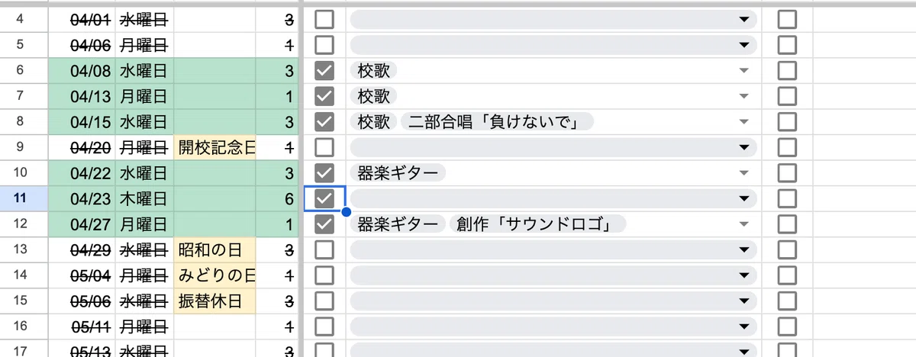Toggle the selected checkbox in row 11
Screen dimensions: 916x357
point(324,198)
